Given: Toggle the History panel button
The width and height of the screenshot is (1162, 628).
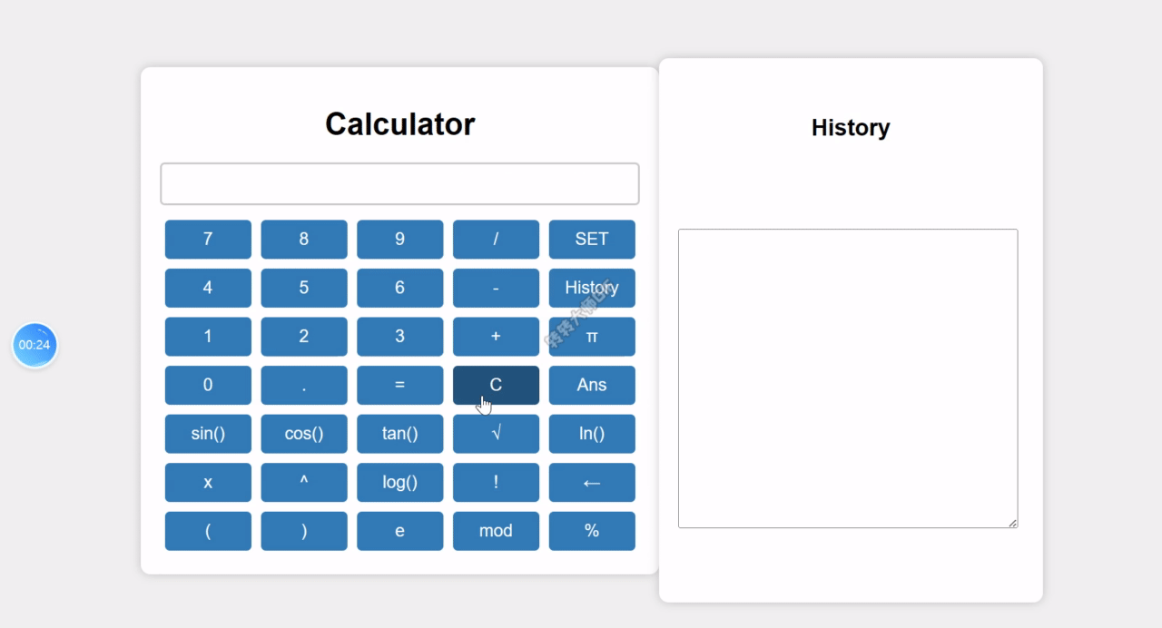Looking at the screenshot, I should (592, 288).
